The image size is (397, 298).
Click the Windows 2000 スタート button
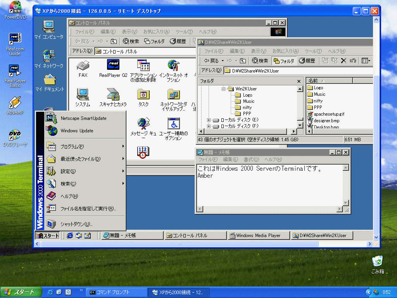coord(48,236)
